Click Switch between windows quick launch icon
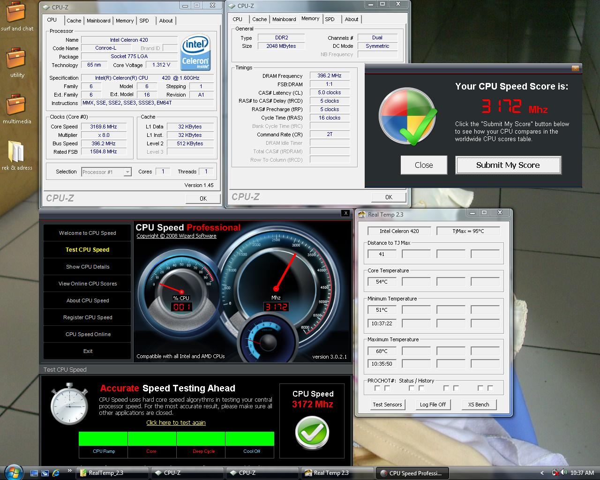This screenshot has width=600, height=480. pos(45,473)
